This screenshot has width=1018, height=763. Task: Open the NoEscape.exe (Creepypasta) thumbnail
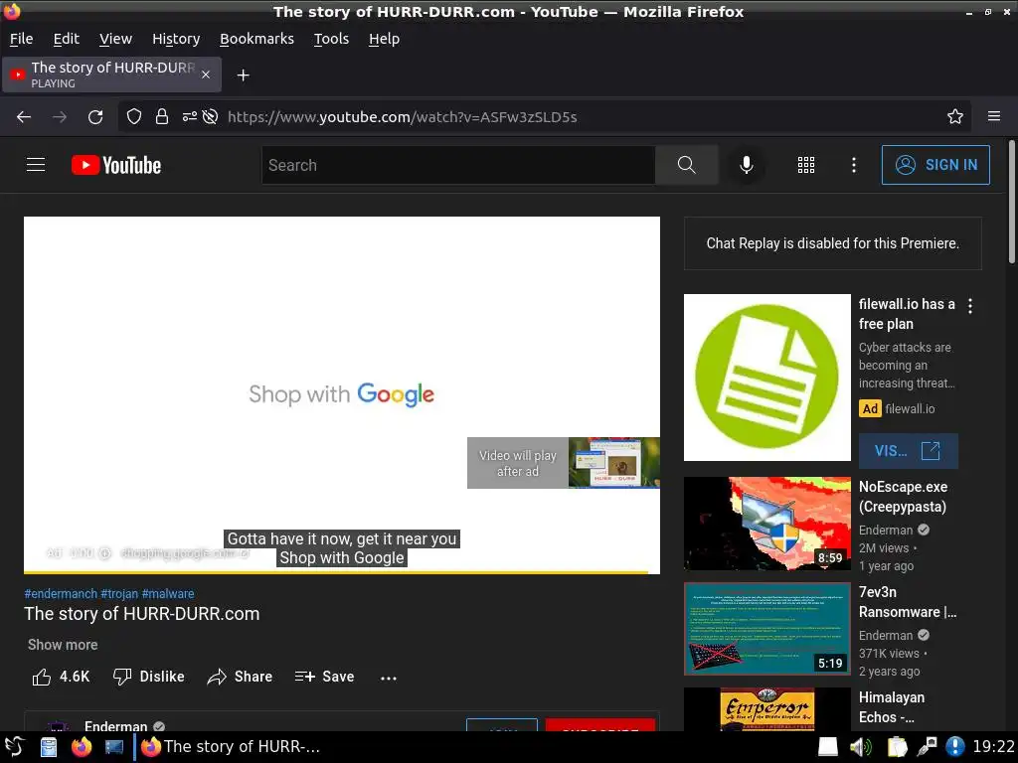click(x=767, y=524)
